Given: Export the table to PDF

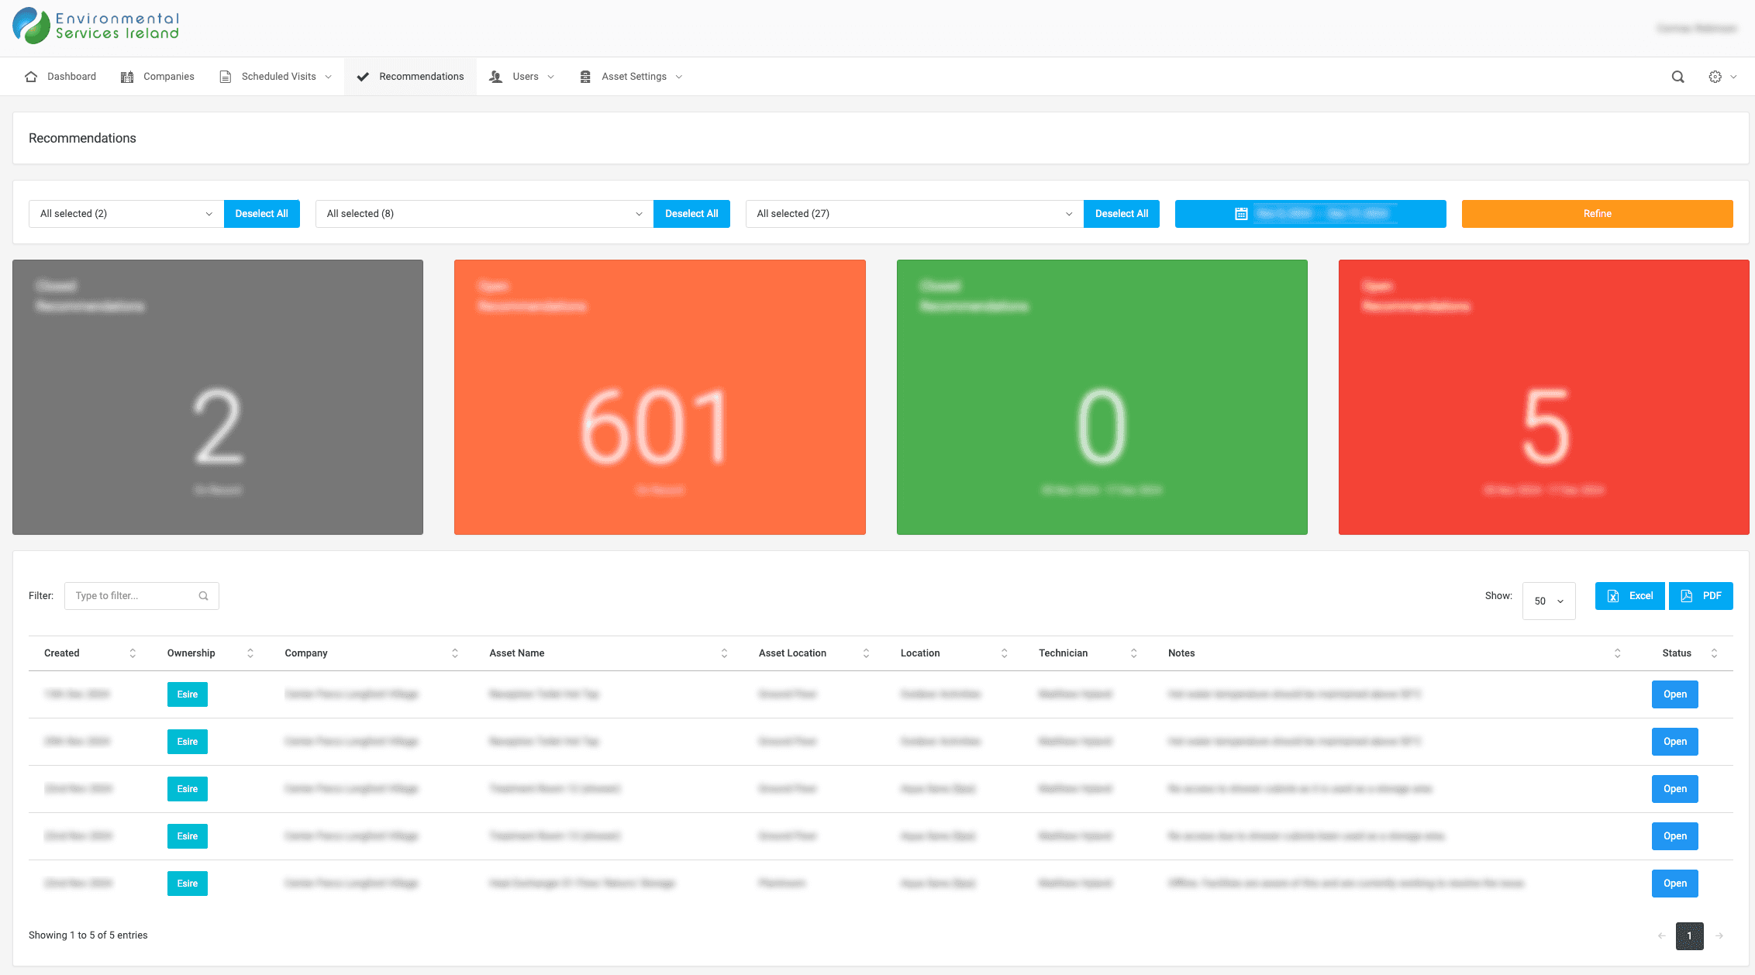Looking at the screenshot, I should coord(1701,596).
